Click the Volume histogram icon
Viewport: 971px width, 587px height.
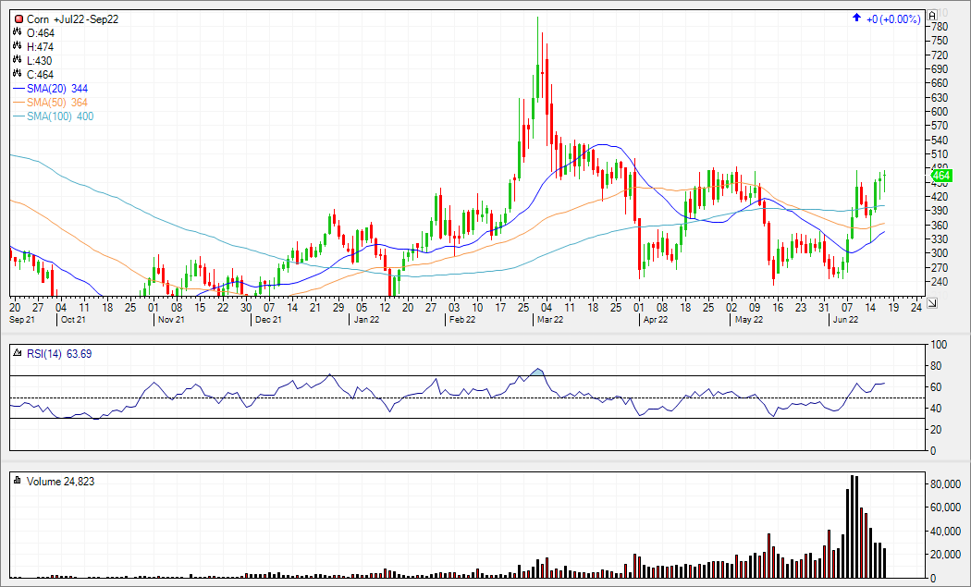coord(18,481)
